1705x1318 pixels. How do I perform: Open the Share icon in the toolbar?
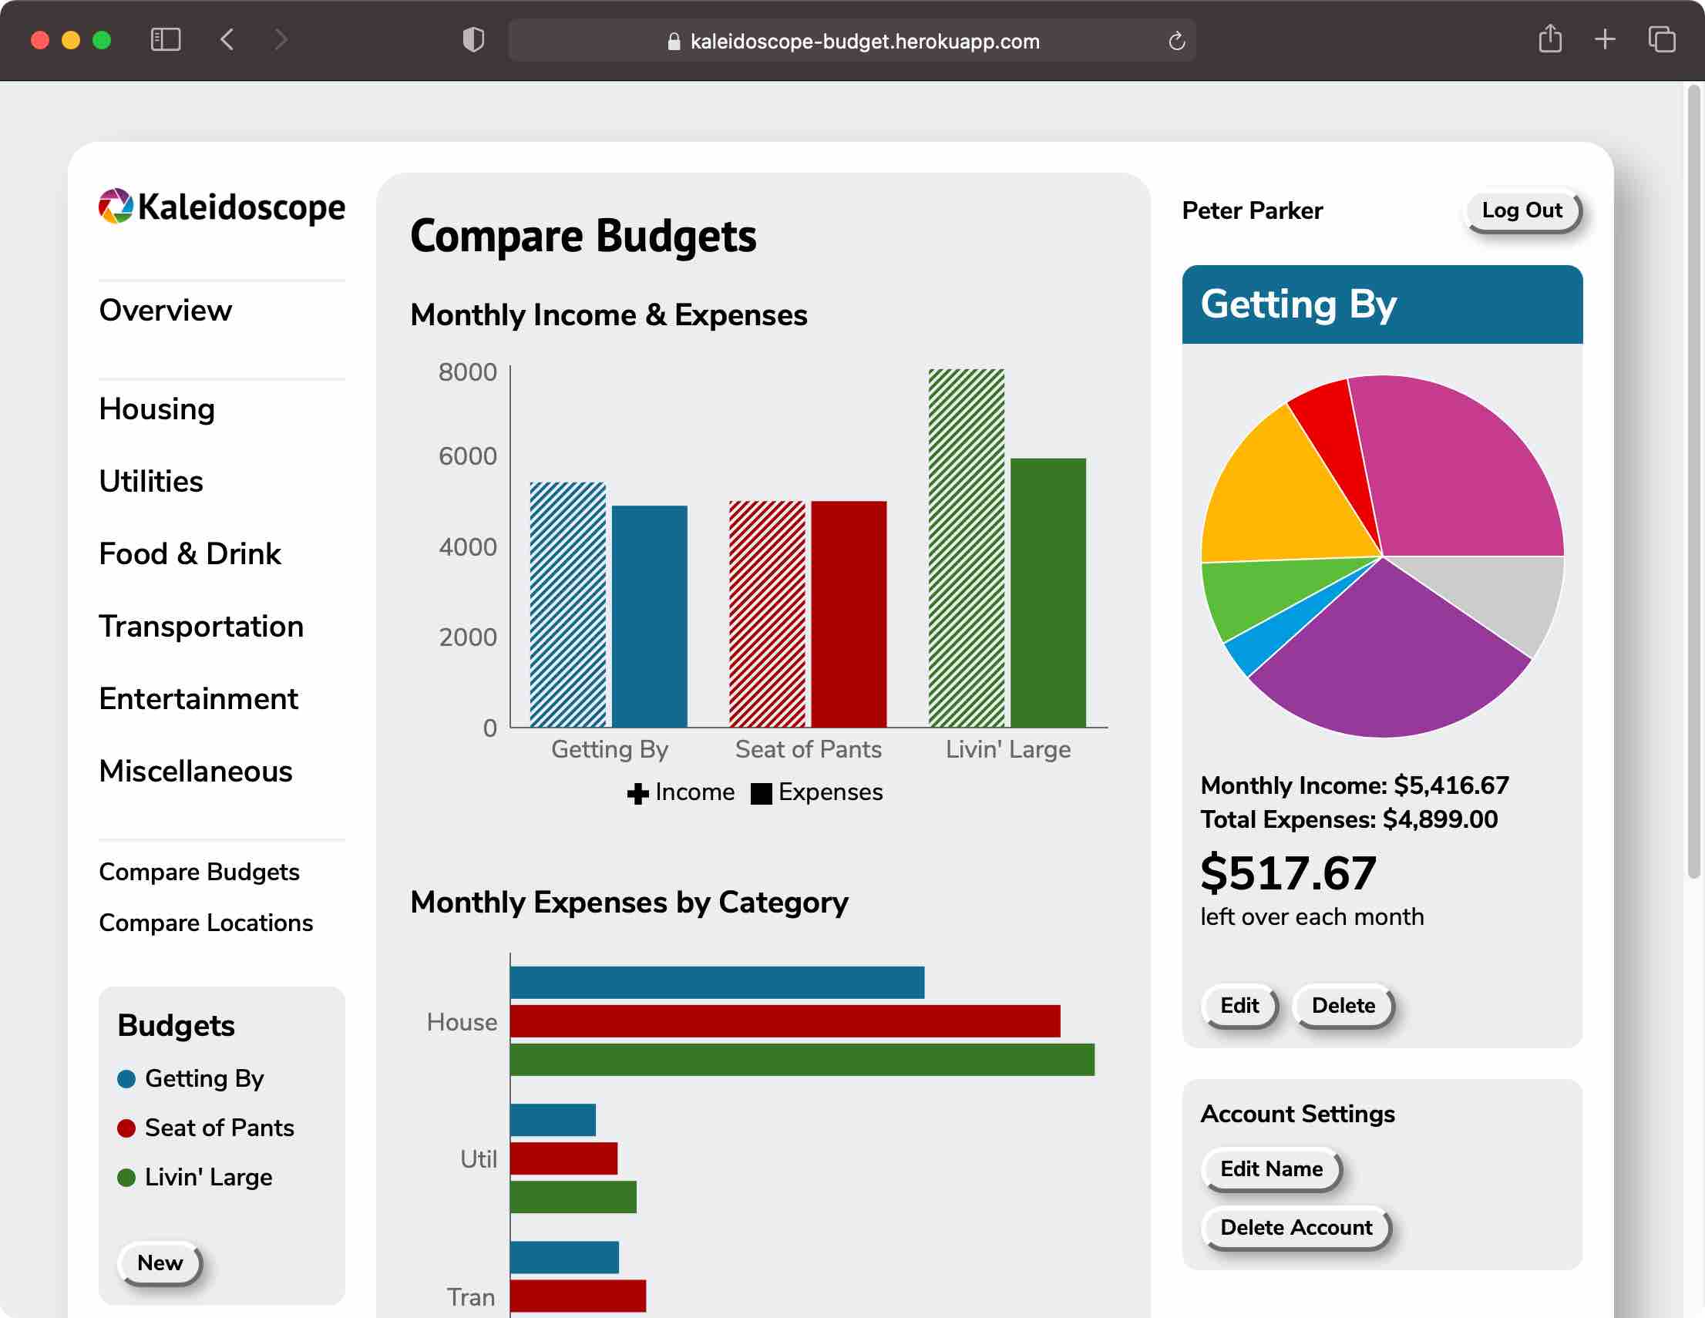pos(1549,40)
